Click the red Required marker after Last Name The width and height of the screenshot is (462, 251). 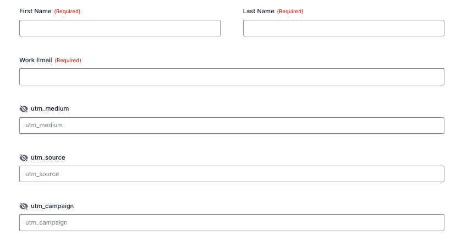290,12
